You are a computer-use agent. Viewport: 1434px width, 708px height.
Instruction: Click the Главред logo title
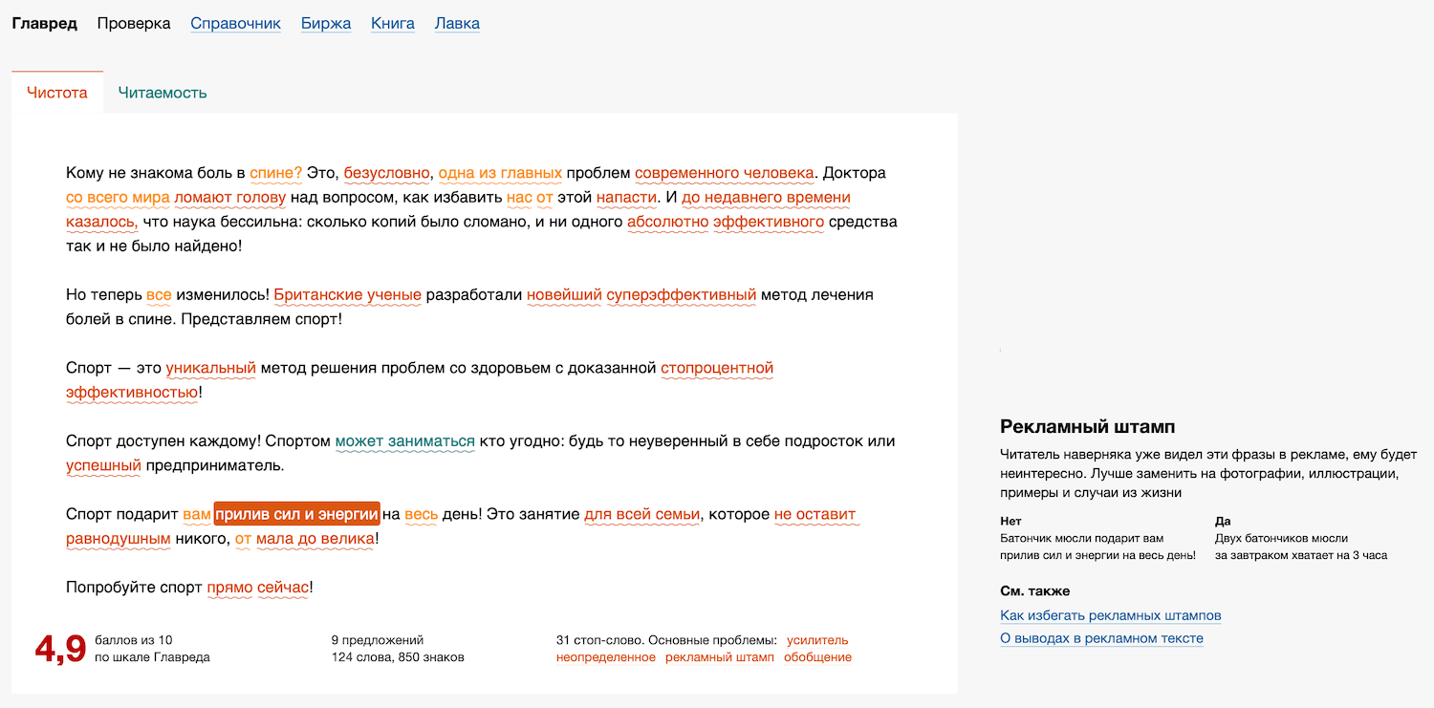point(45,23)
